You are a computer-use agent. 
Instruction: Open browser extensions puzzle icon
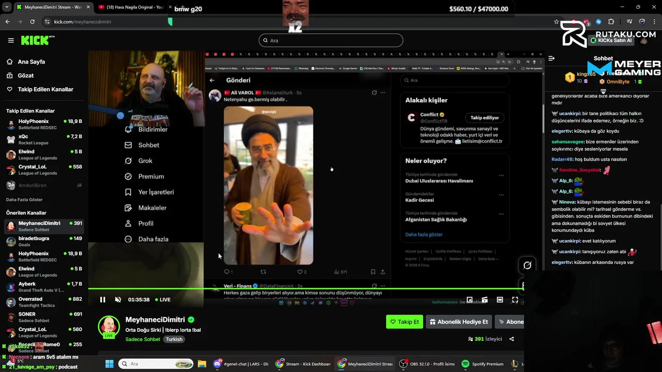click(x=611, y=22)
